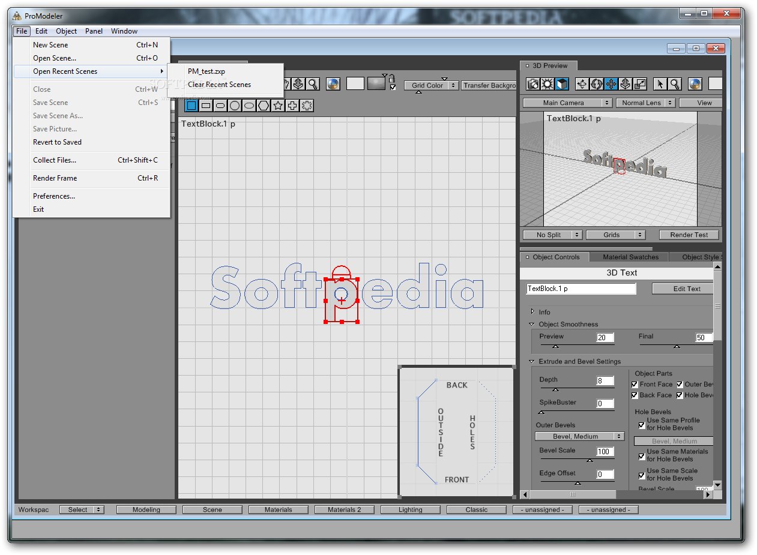Click Clear Recent Scenes
This screenshot has width=757, height=555.
click(225, 85)
